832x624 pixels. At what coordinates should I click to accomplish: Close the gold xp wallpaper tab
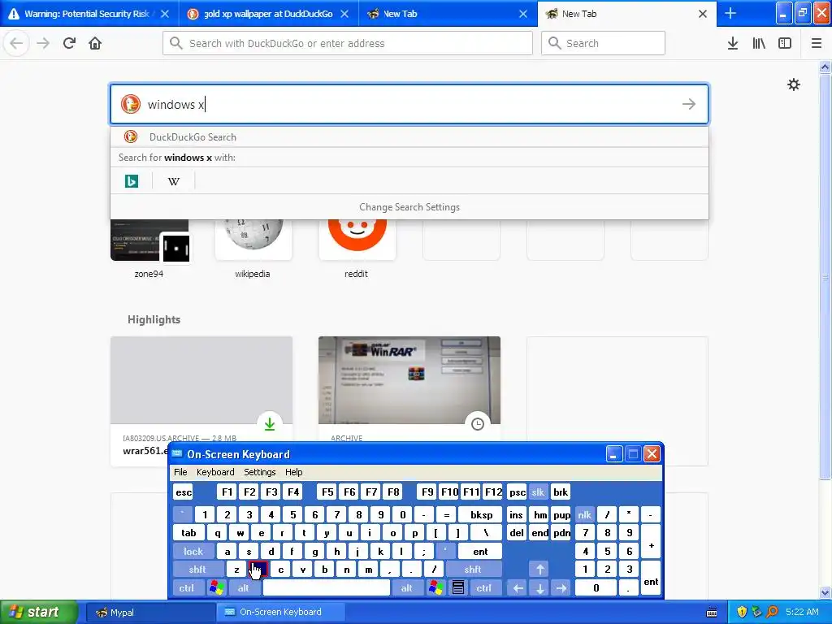click(344, 14)
